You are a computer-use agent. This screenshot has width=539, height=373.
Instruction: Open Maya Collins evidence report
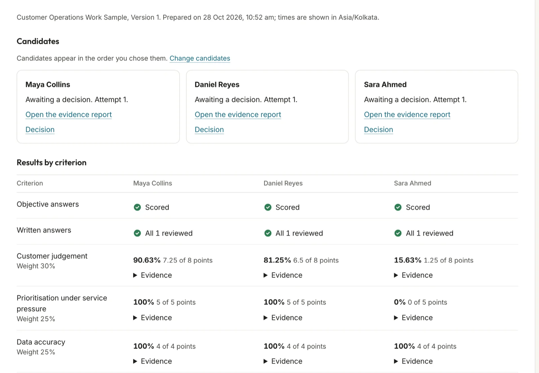(69, 115)
